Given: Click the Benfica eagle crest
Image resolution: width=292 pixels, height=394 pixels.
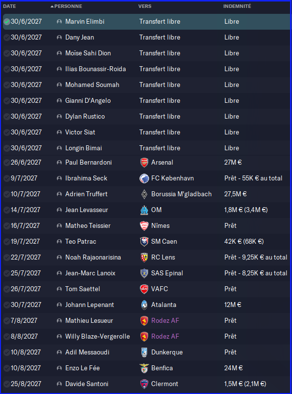Looking at the screenshot, I should point(144,368).
